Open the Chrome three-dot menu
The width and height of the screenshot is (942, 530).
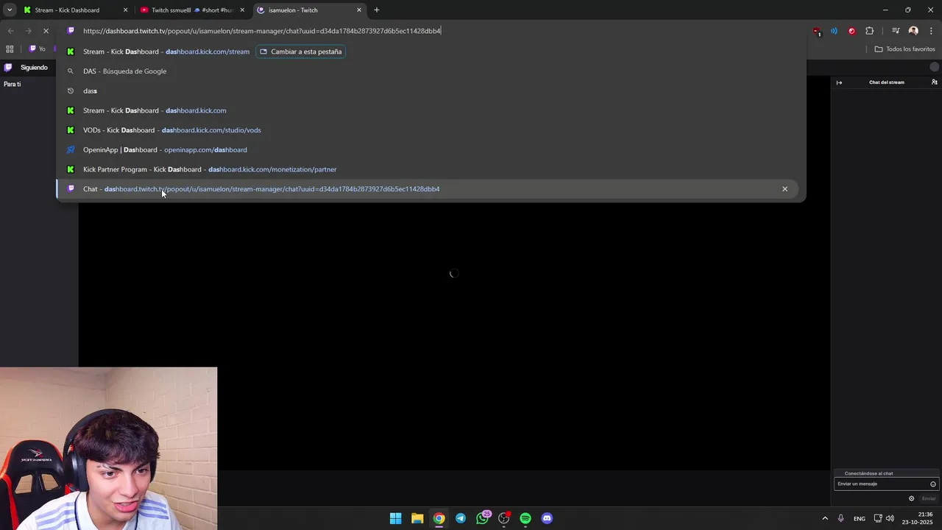[931, 31]
